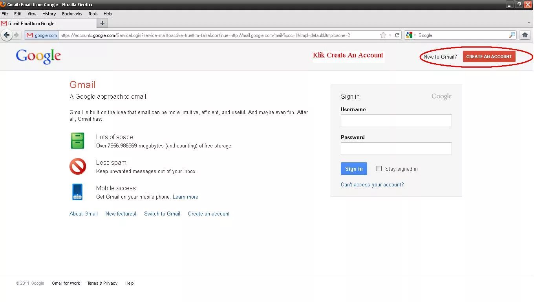Open the History menu
The width and height of the screenshot is (534, 302).
tap(49, 14)
